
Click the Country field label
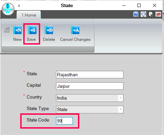[34, 97]
